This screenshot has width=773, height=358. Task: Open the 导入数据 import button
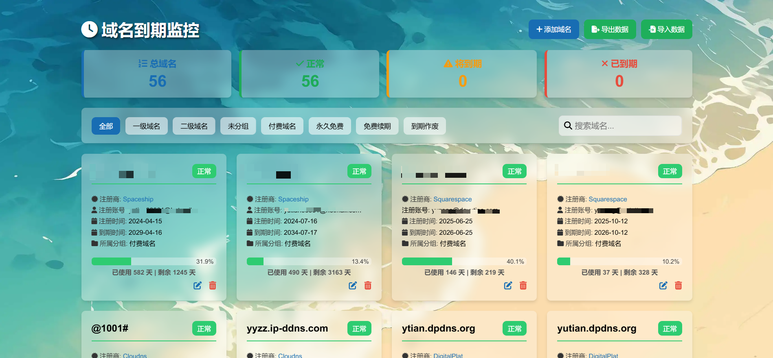click(666, 29)
